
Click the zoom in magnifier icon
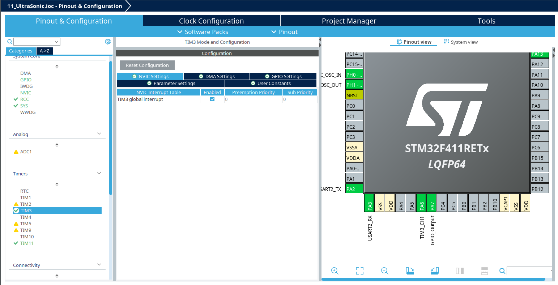coord(335,271)
